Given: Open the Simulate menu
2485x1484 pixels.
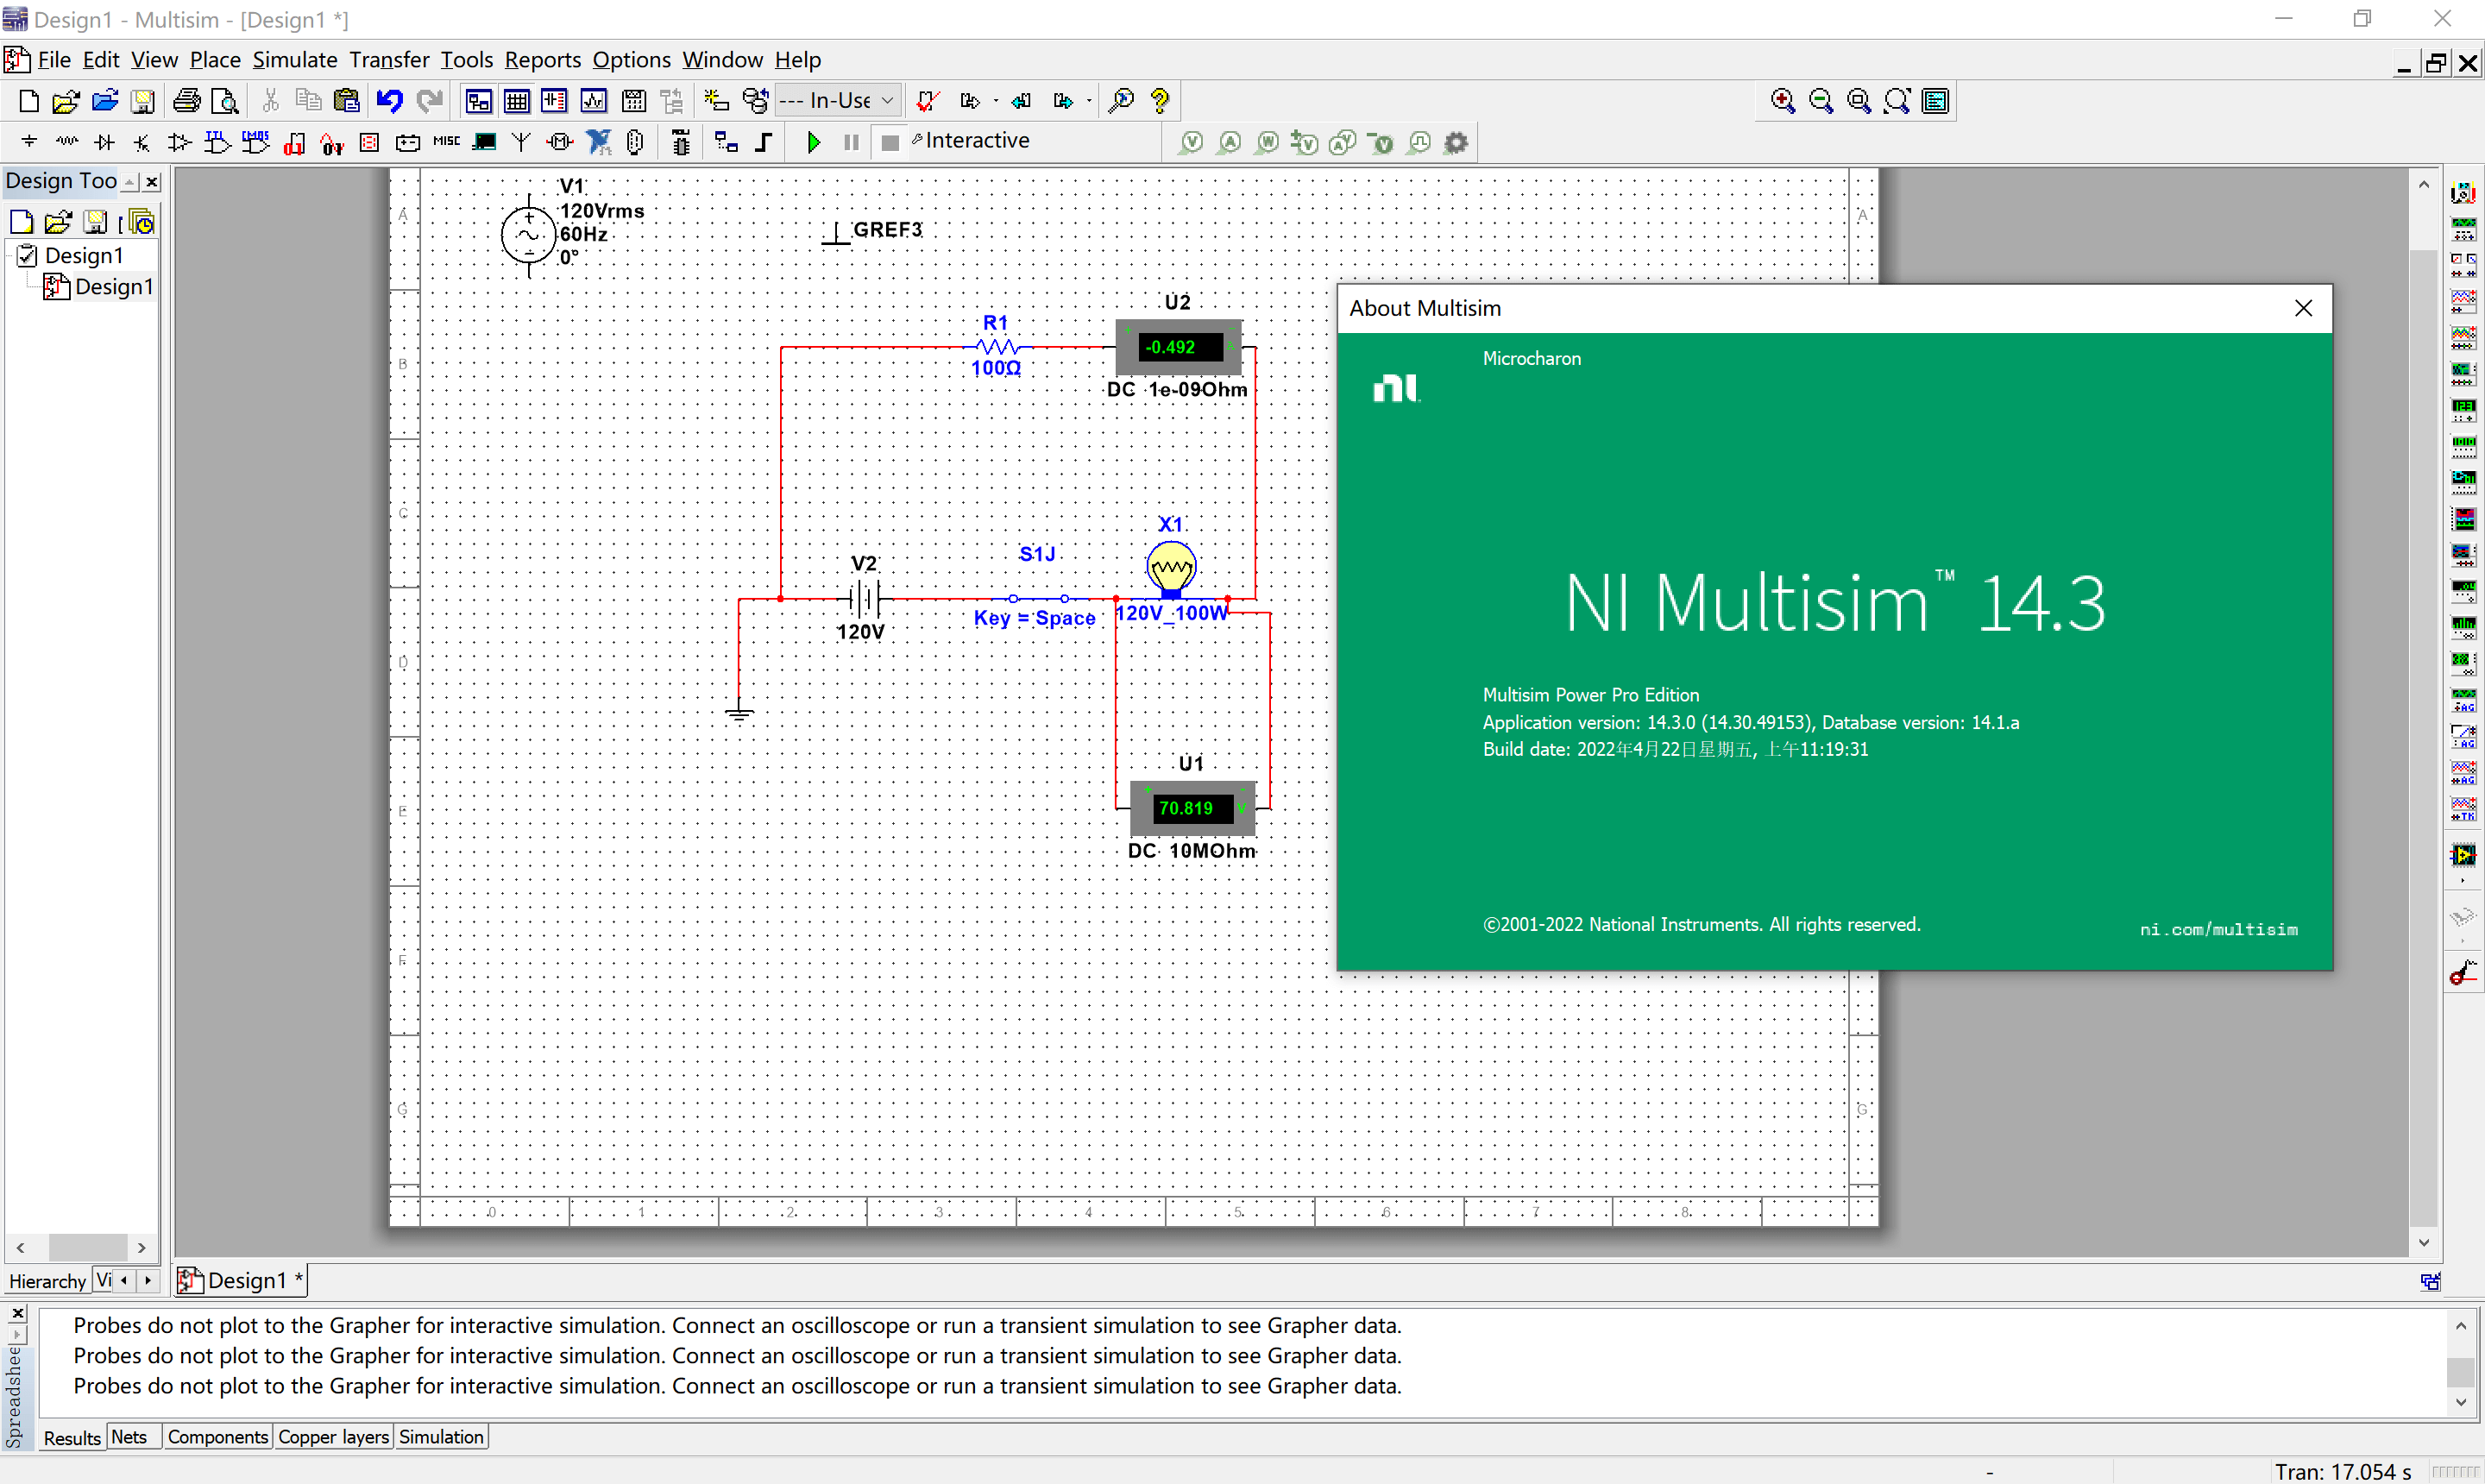Looking at the screenshot, I should 295,60.
